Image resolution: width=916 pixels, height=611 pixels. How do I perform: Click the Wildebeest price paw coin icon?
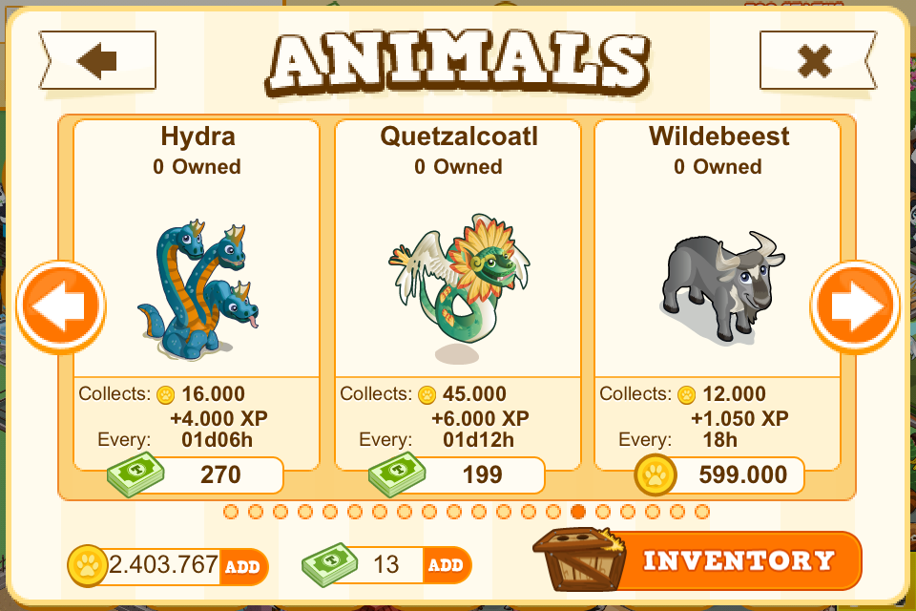pyautogui.click(x=656, y=474)
